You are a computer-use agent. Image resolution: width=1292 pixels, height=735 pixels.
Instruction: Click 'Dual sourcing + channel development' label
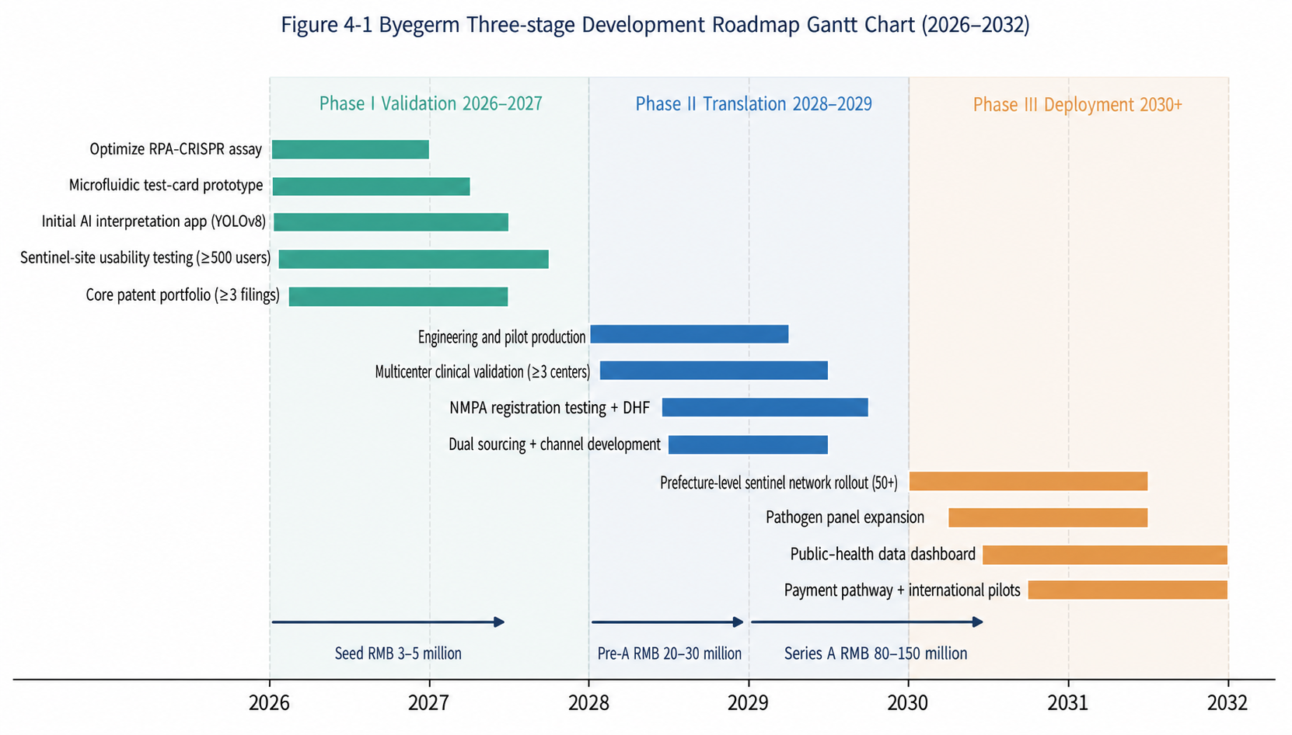click(x=554, y=444)
